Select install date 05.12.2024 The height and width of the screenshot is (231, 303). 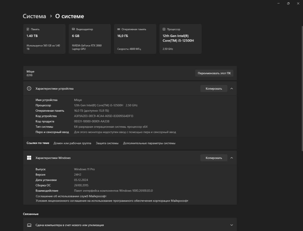81,180
